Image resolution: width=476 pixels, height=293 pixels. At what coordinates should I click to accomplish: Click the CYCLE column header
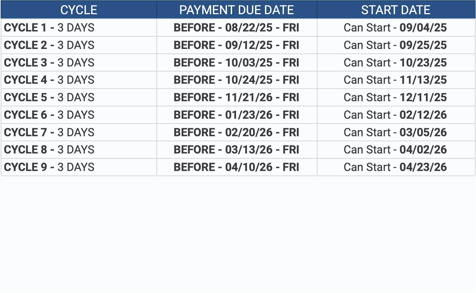(79, 10)
